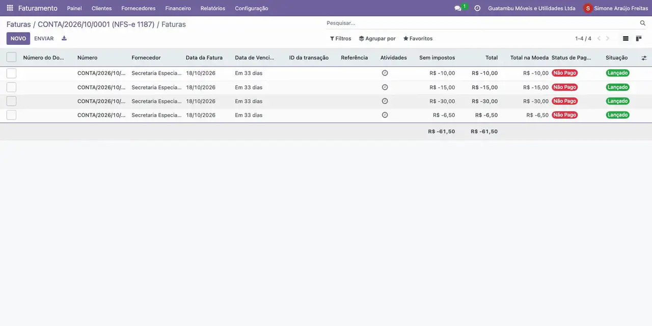
Task: Click the user avatar for Simone Araújo Freitas
Action: coord(588,8)
